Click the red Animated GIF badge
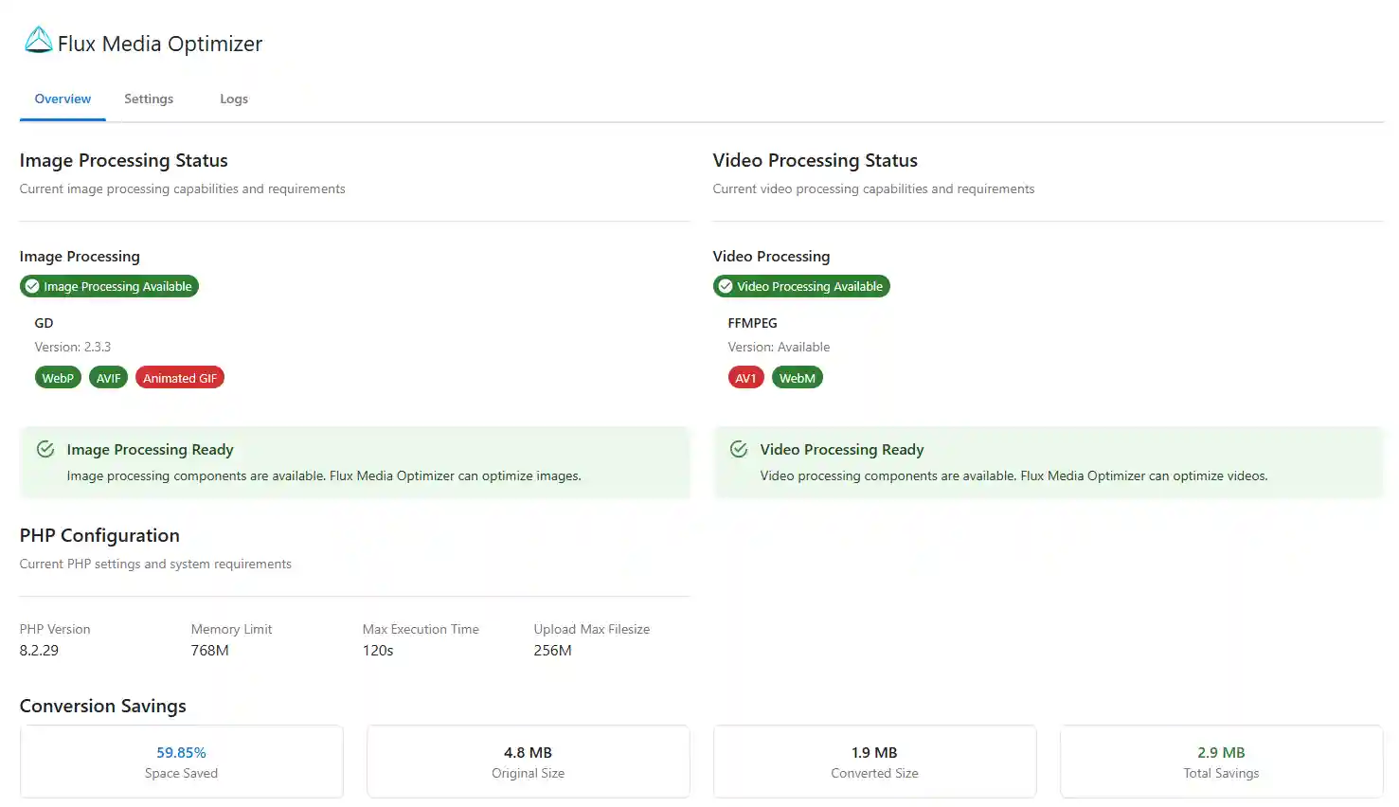The width and height of the screenshot is (1399, 807). (180, 378)
